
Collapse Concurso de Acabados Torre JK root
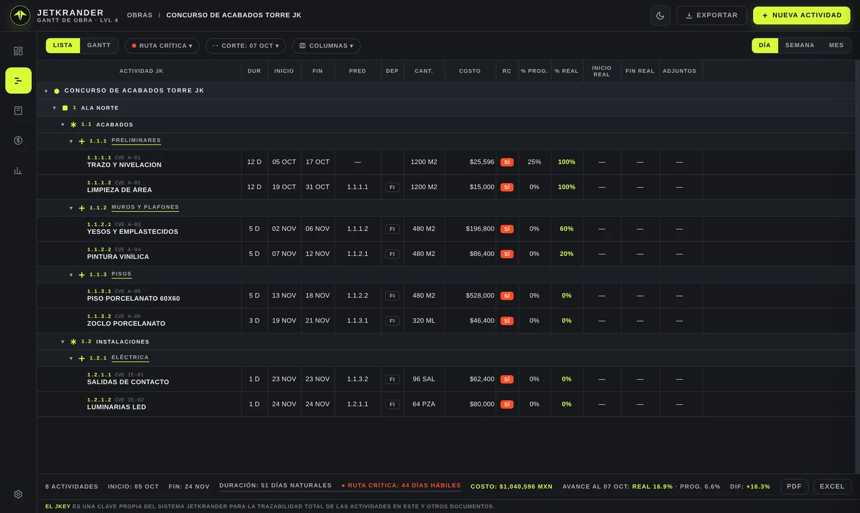pos(46,91)
